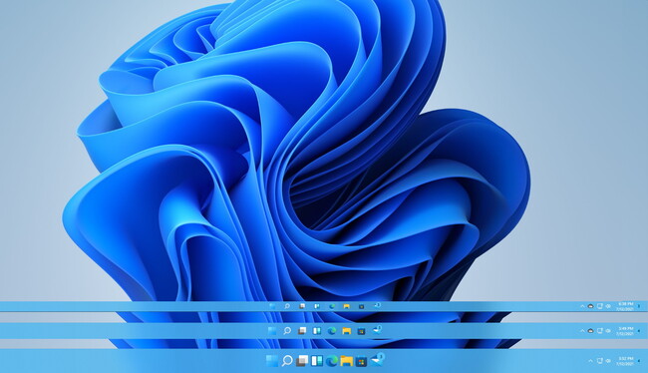Click OneDrive cloud icon in the medium middle taskbar tray
648x373 pixels.
591,331
